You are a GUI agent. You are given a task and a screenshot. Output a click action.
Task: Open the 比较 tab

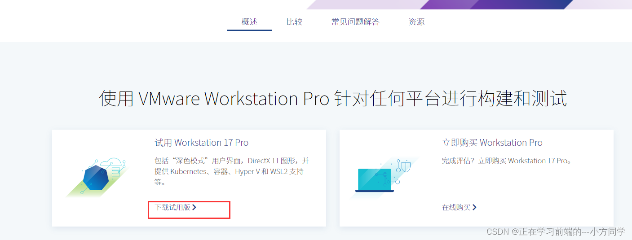click(x=294, y=22)
